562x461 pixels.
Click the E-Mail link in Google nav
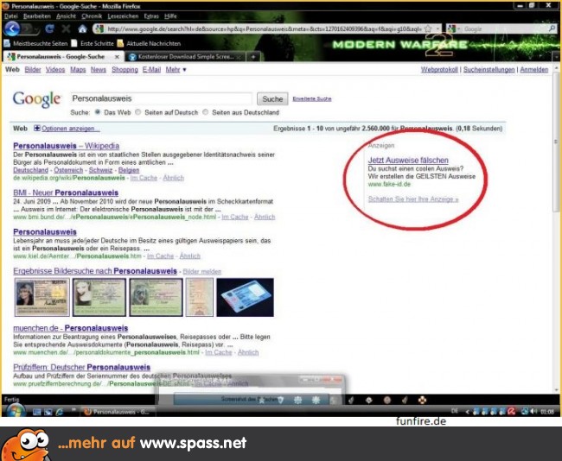click(x=151, y=69)
